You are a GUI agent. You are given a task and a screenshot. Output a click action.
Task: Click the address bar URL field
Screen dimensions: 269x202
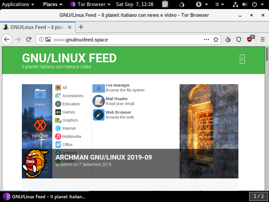pos(129,40)
